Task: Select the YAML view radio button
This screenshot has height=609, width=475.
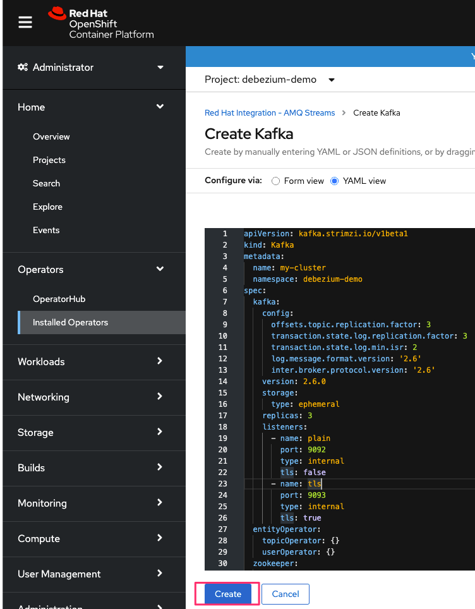Action: coord(334,181)
